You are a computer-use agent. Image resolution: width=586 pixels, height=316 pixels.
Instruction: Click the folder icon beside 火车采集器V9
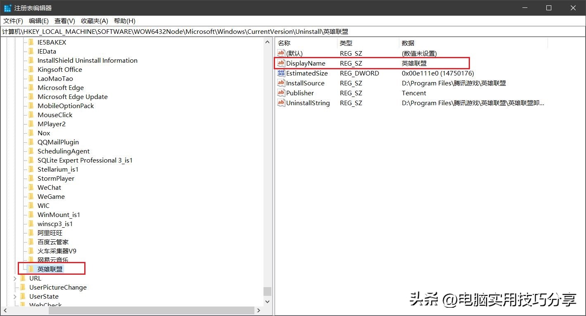tap(31, 251)
